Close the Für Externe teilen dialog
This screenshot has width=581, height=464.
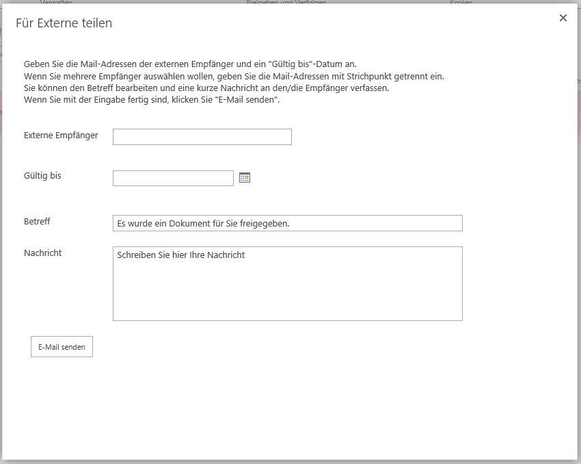tap(563, 18)
